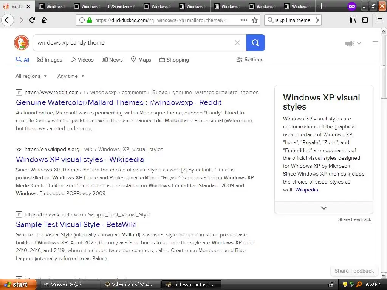Click the private browsing mask icon
The image size is (387, 290).
point(352,6)
